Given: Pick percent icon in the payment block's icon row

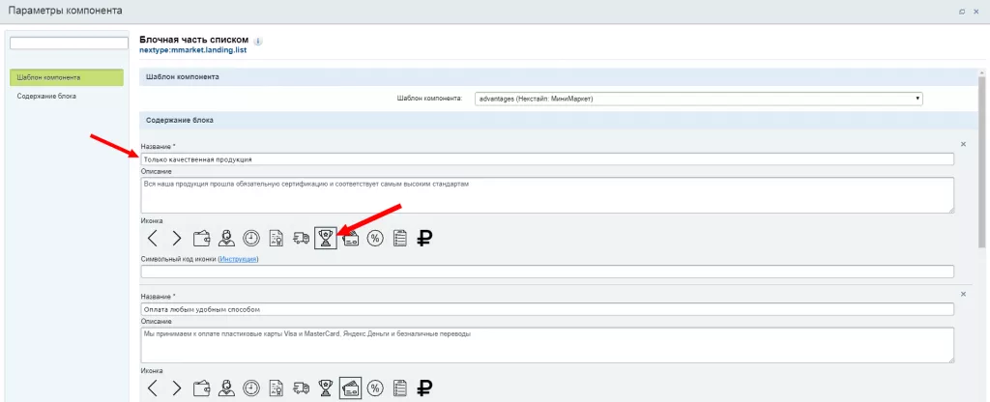Looking at the screenshot, I should 375,388.
